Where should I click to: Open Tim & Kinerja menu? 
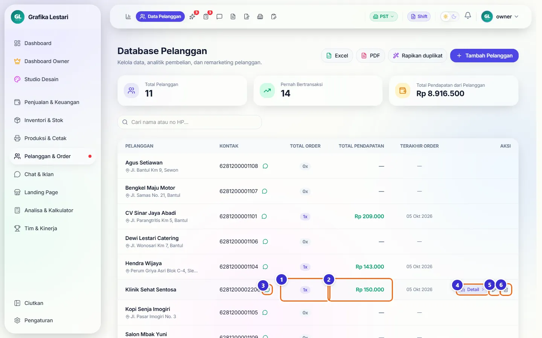click(53, 228)
